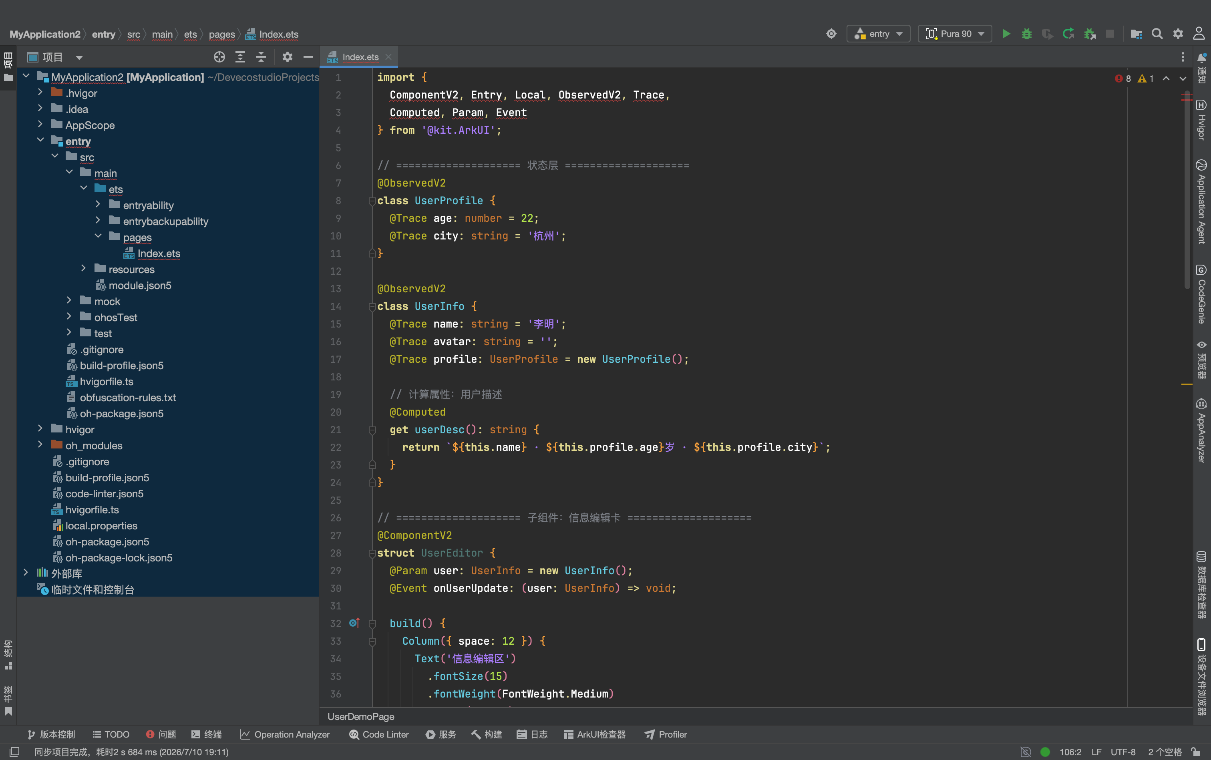Toggle read-only lock icon in status bar
The height and width of the screenshot is (760, 1211).
pyautogui.click(x=1196, y=752)
